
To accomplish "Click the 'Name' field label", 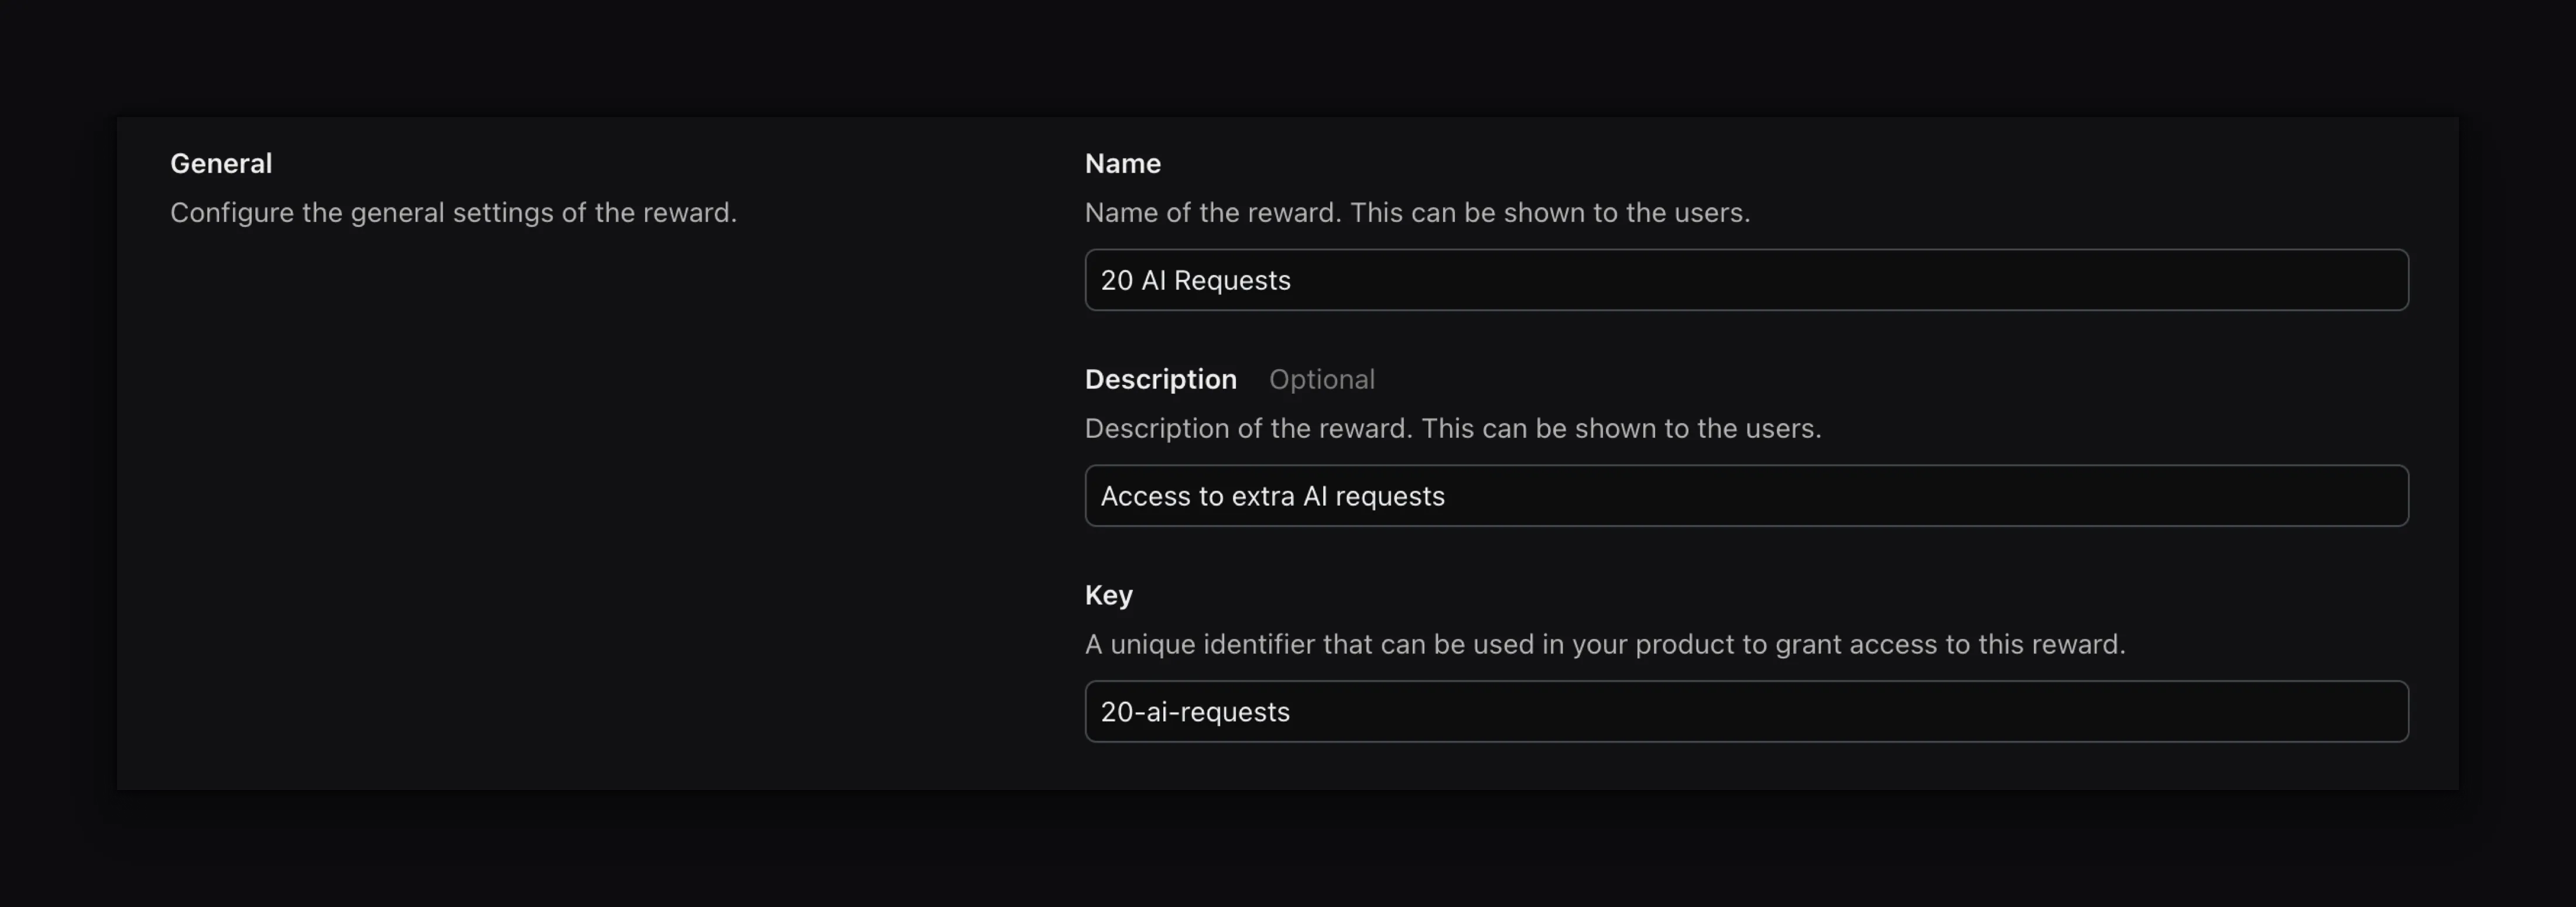I will [x=1122, y=162].
